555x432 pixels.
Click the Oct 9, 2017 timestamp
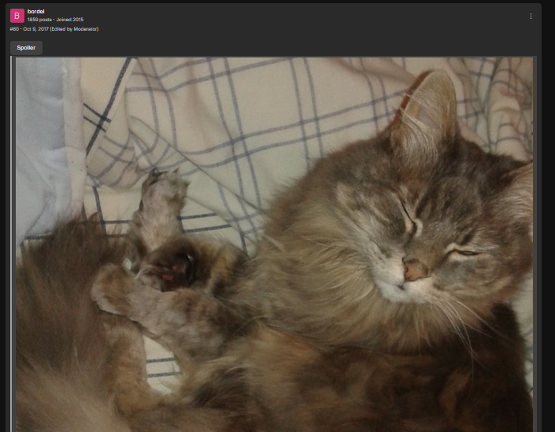[35, 29]
